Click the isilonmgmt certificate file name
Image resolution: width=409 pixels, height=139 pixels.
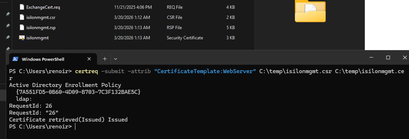click(x=38, y=38)
